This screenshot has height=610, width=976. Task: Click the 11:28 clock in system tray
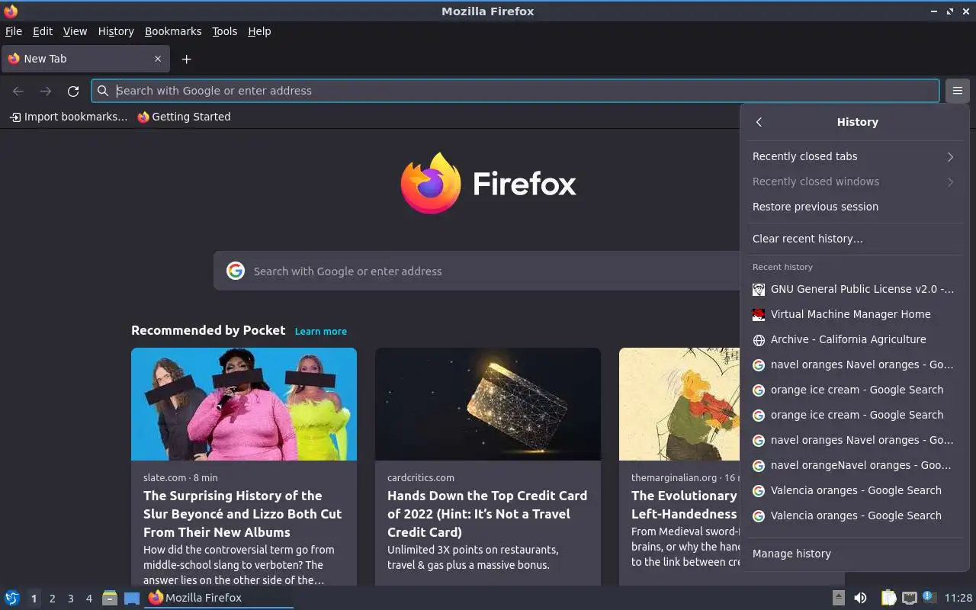[958, 598]
